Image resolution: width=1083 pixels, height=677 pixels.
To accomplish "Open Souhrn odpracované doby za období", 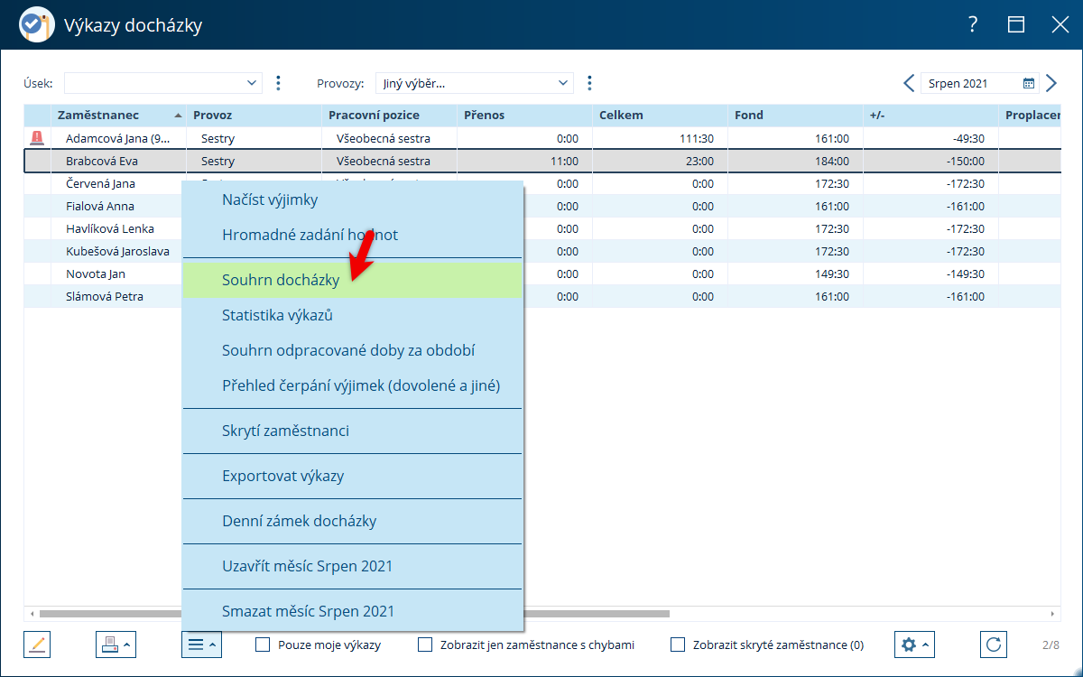I will 352,350.
